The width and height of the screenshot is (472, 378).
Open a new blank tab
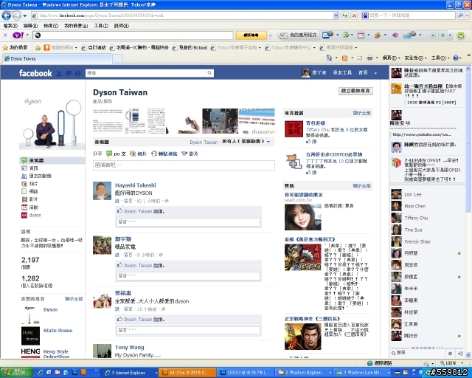point(117,58)
